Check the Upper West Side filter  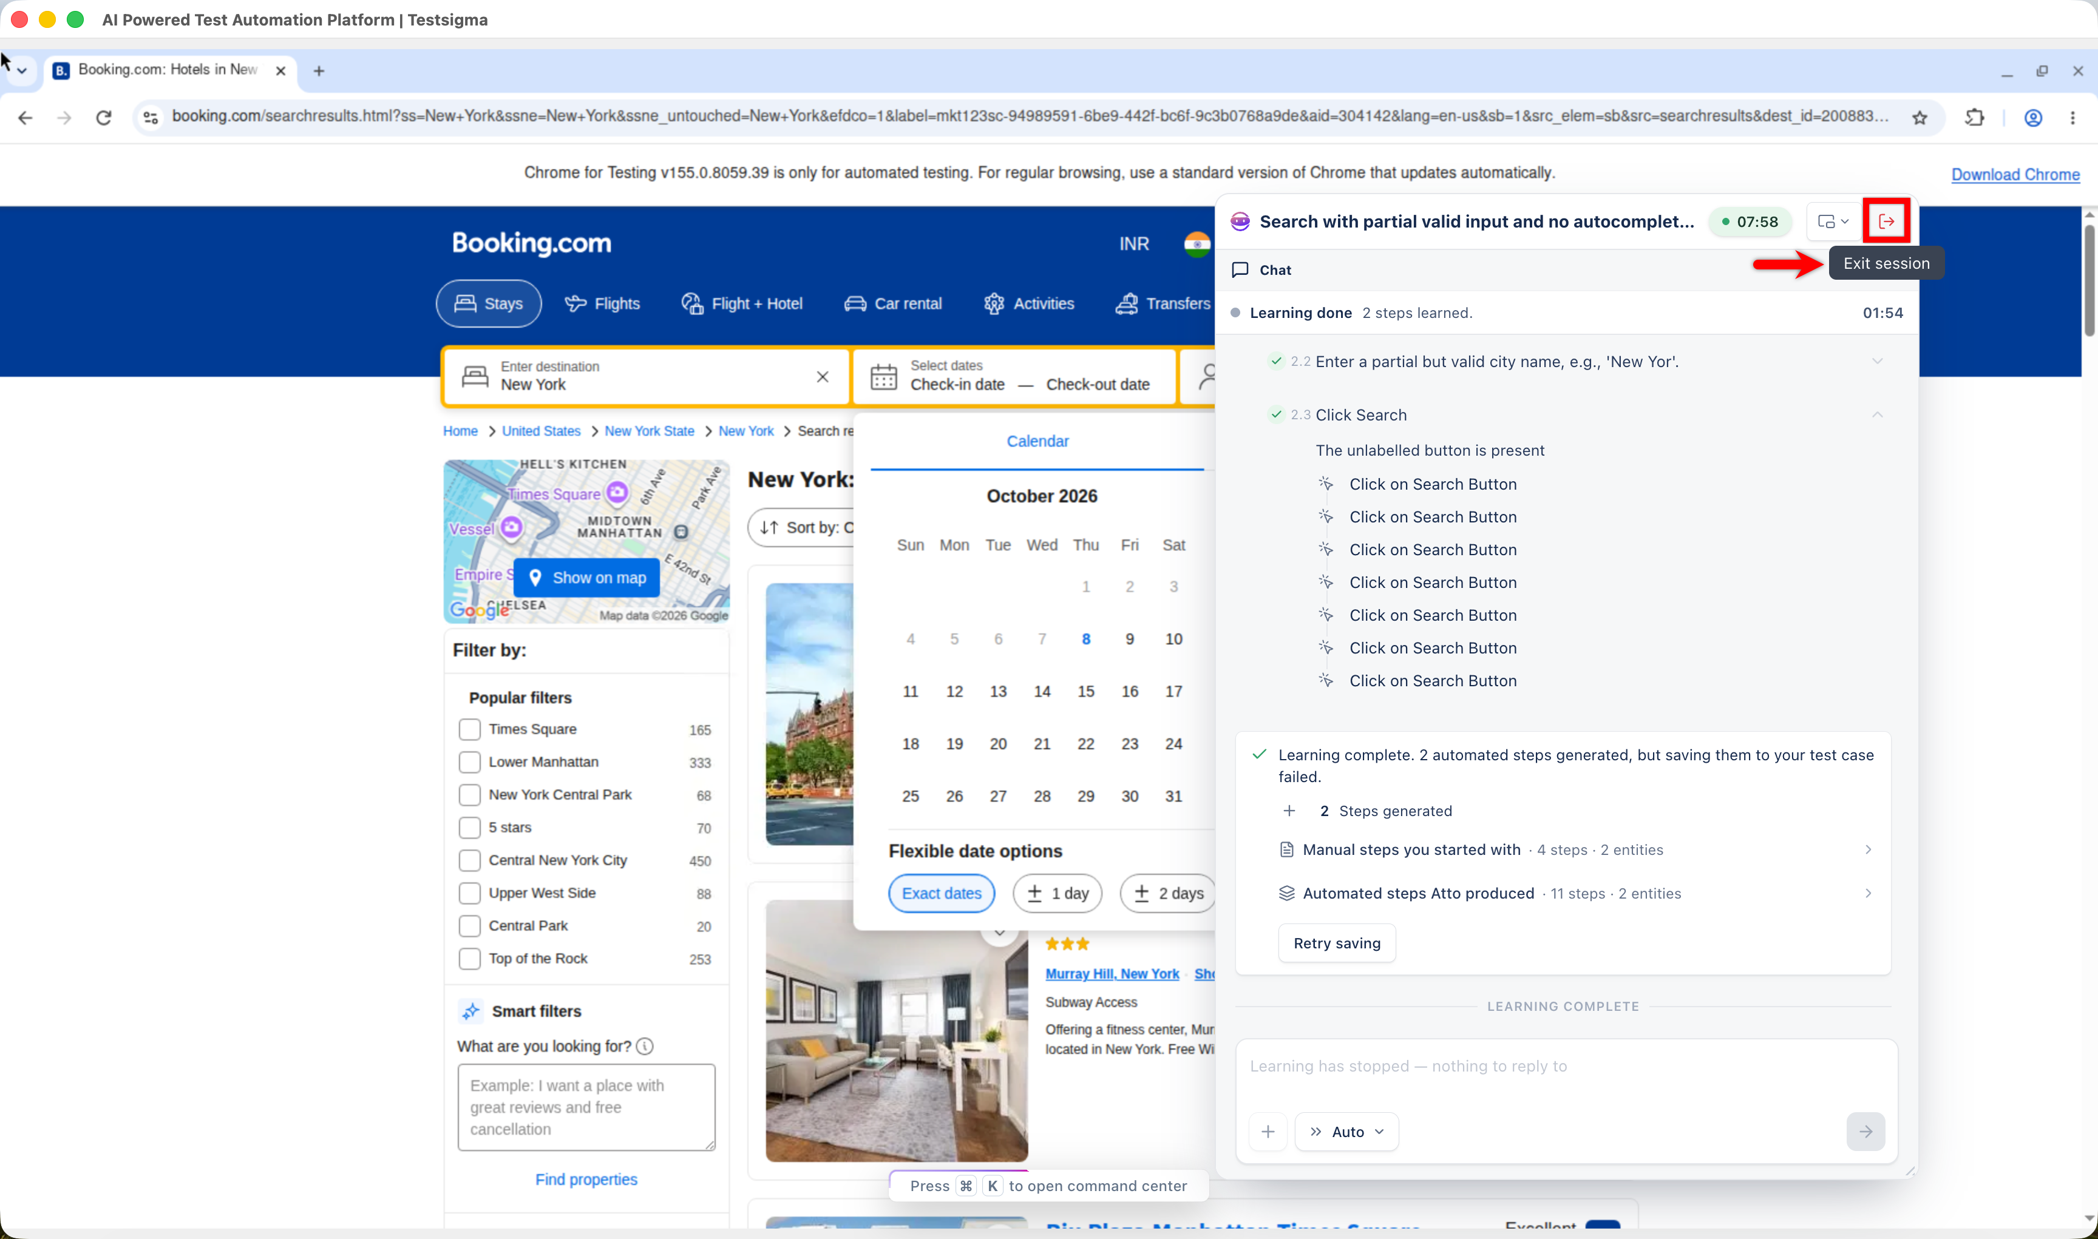(469, 893)
